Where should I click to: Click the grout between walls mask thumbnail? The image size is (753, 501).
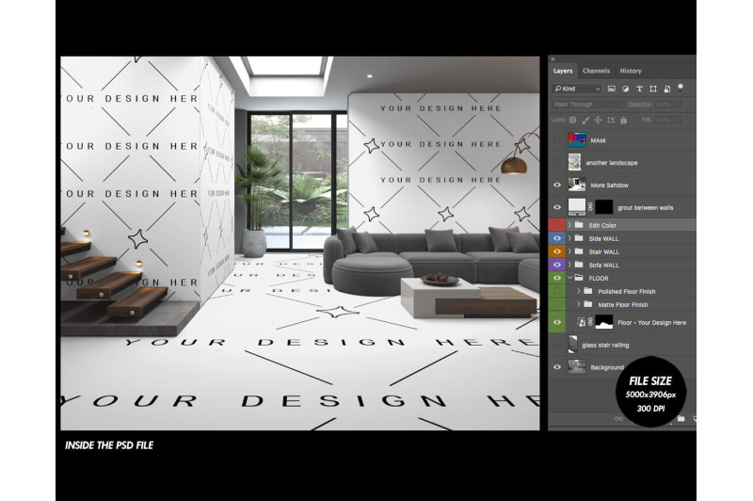click(603, 206)
